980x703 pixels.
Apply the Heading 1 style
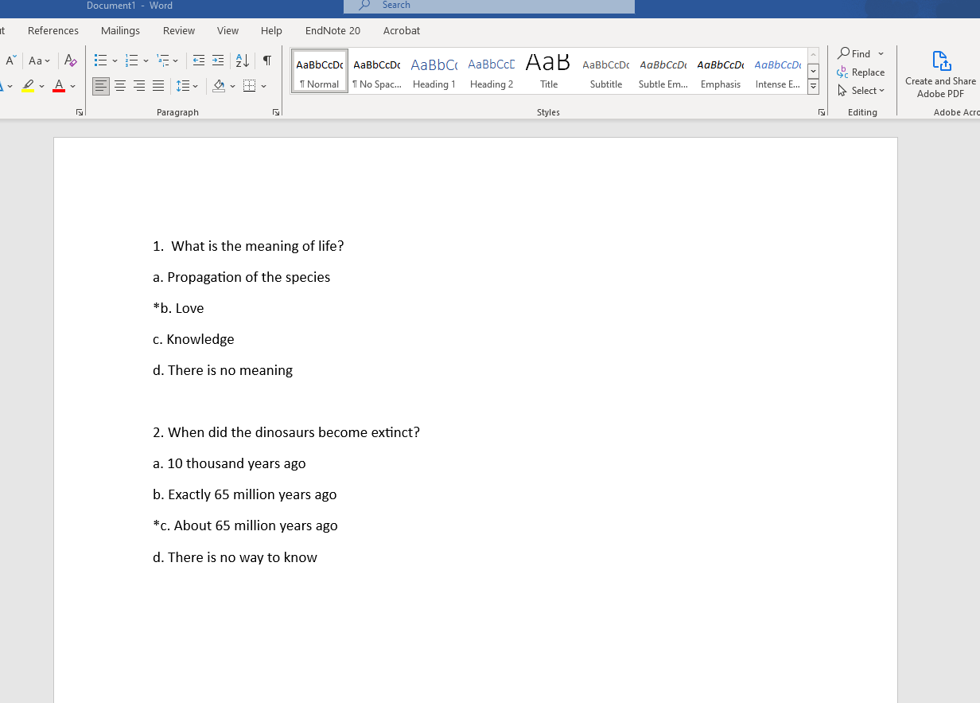pos(434,71)
